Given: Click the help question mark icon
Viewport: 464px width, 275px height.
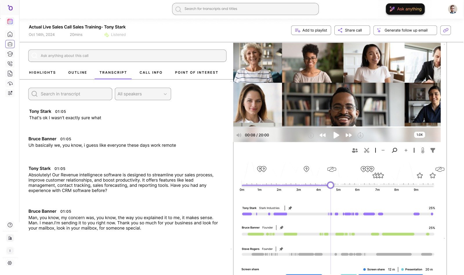Looking at the screenshot, I should [x=10, y=225].
